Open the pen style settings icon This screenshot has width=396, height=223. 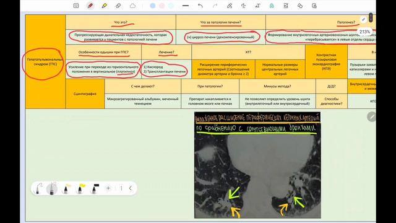point(230,6)
